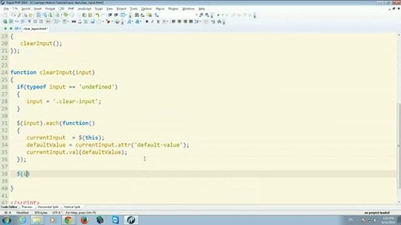Switch to the Preview tab
The image size is (401, 225).
coord(27,207)
